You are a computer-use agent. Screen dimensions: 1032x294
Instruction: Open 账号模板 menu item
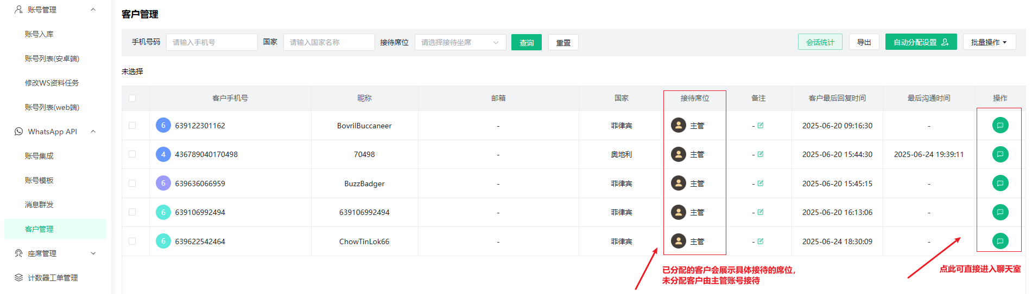(x=39, y=180)
